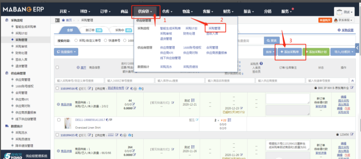Click the orange 单量购买 button

pyautogui.click(x=325, y=20)
